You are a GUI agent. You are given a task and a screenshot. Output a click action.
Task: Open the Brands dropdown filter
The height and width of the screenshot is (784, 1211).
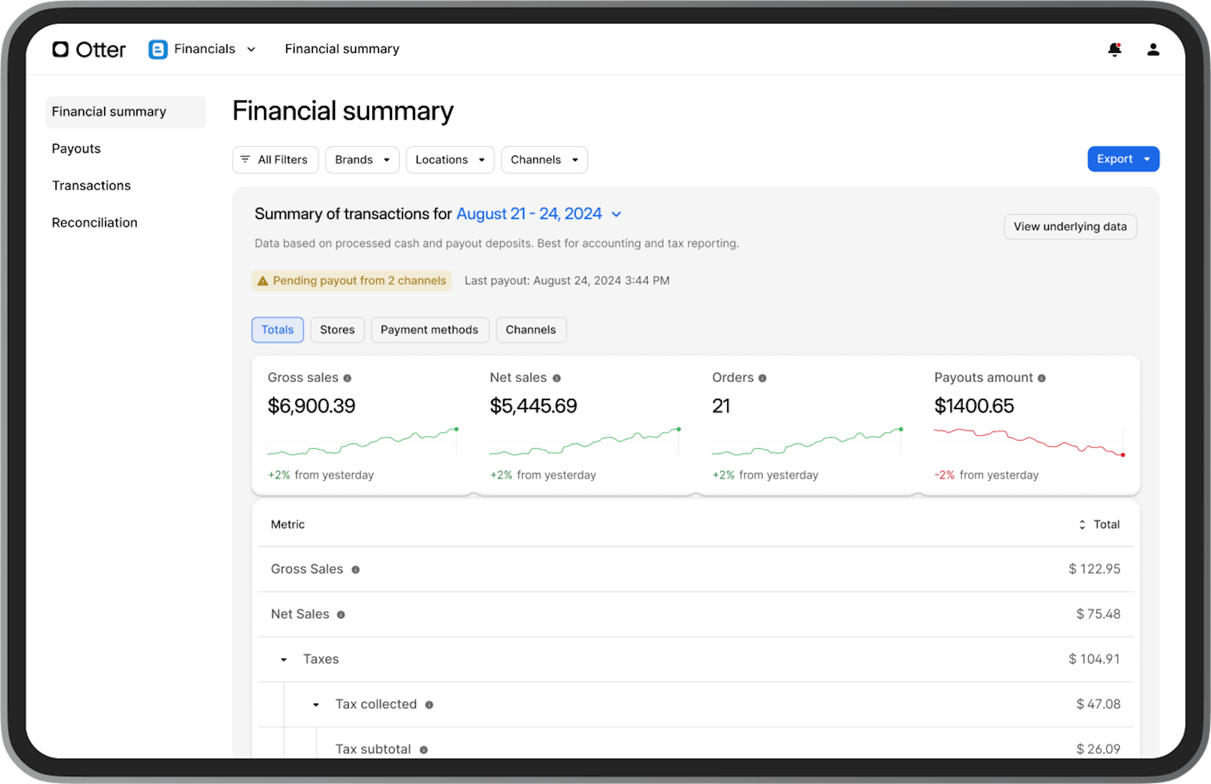pyautogui.click(x=362, y=160)
